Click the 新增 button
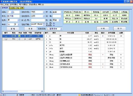 click(x=13, y=29)
